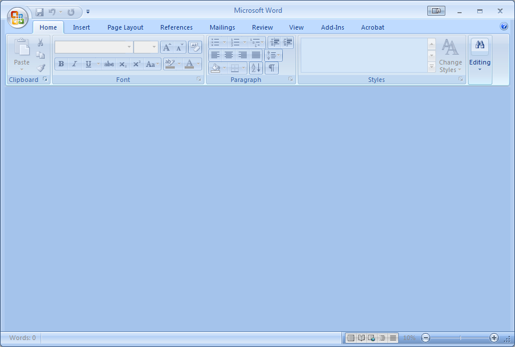Click Zoom Out on the zoom slider

pyautogui.click(x=426, y=338)
